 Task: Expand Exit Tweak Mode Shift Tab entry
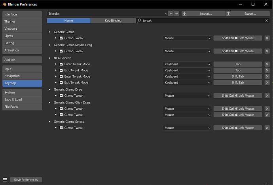tap(56, 82)
